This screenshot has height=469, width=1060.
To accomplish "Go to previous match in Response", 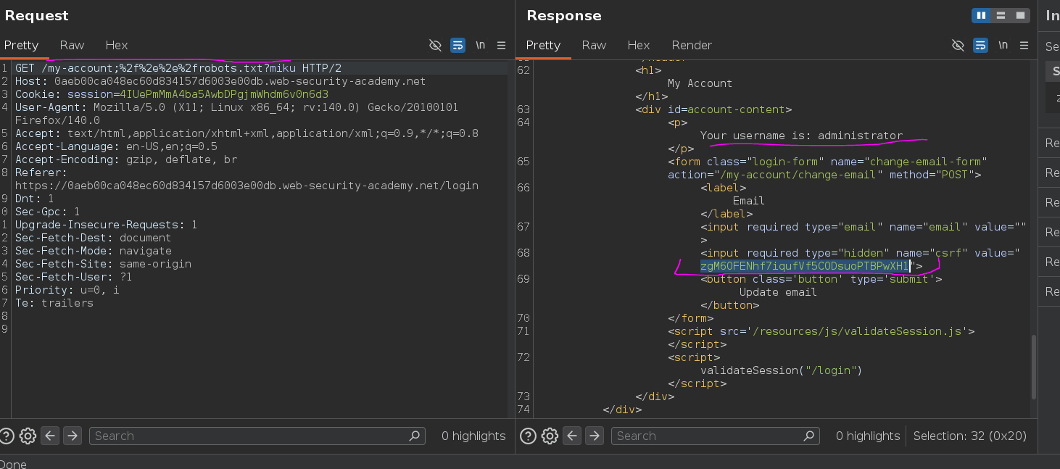I will [572, 436].
